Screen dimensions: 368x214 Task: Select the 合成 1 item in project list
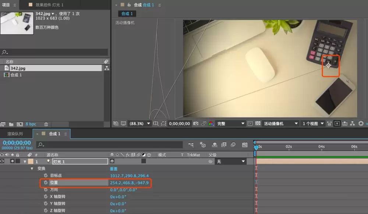(16, 75)
